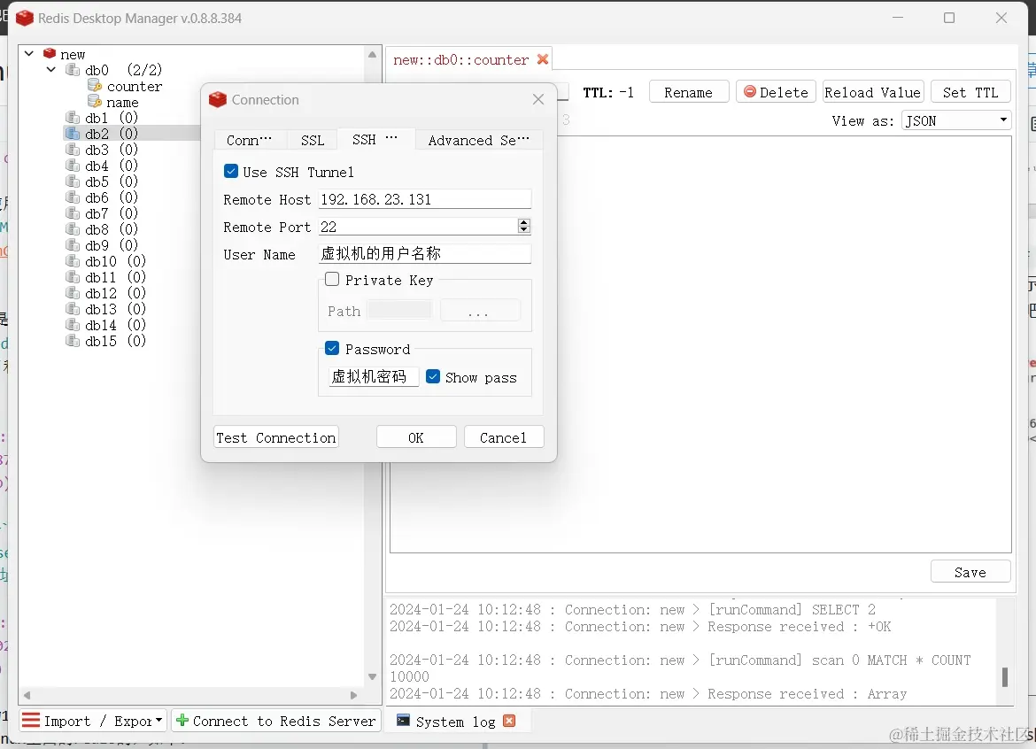Uncheck the Show pass checkbox

(433, 376)
